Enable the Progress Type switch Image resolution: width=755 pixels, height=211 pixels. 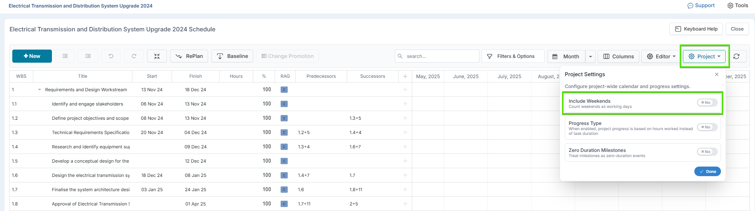coord(707,127)
